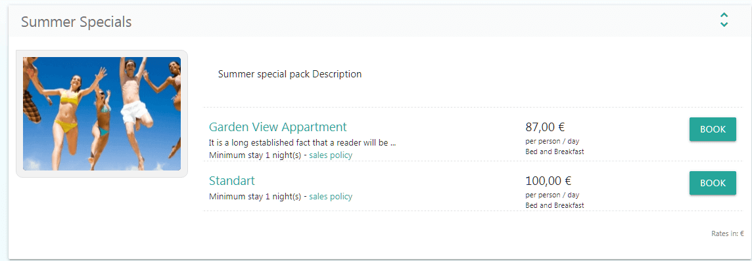
Task: Open the Standart room link
Action: (x=232, y=181)
